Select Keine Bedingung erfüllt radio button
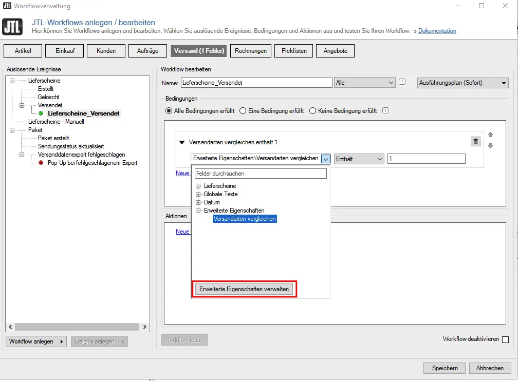Image resolution: width=518 pixels, height=381 pixels. click(312, 111)
